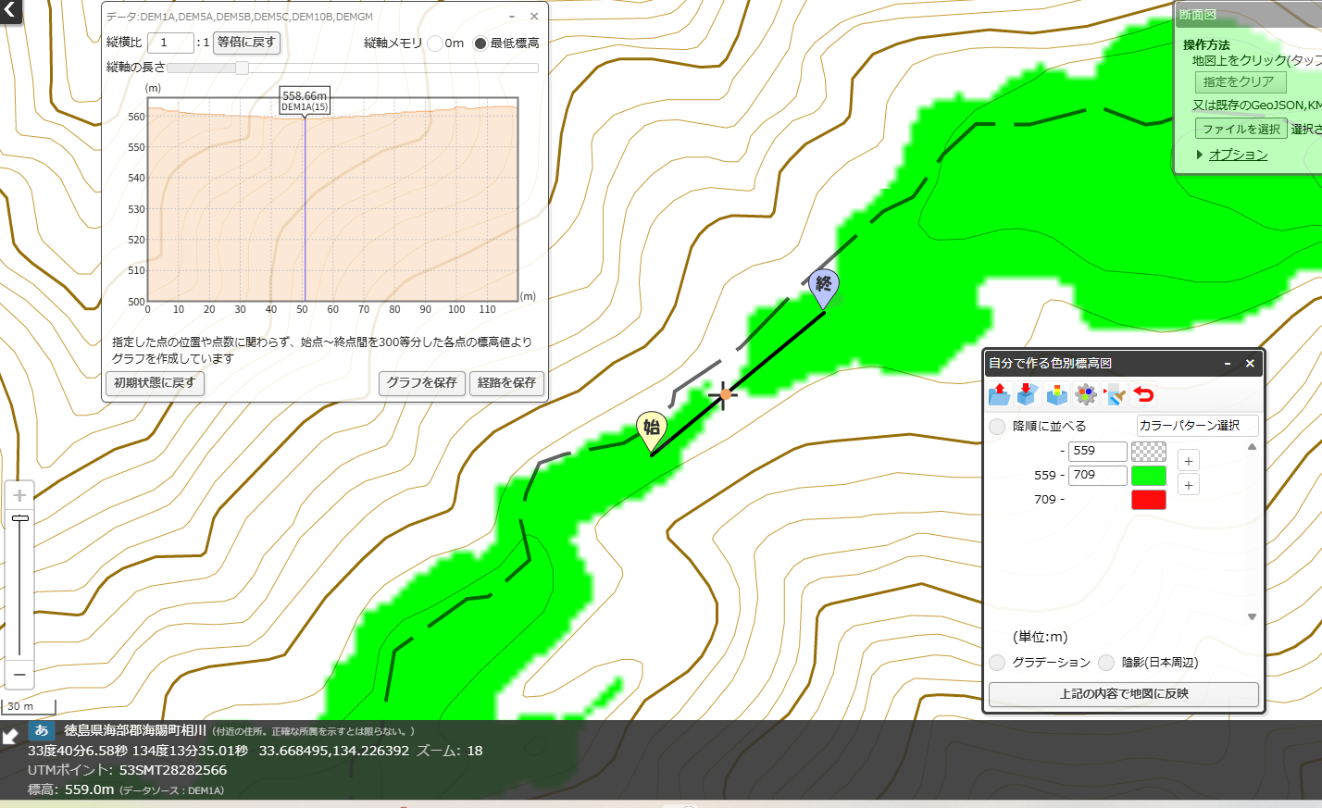The width and height of the screenshot is (1322, 808).
Task: Collapse the info bar with corner arrow
Action: (x=10, y=737)
